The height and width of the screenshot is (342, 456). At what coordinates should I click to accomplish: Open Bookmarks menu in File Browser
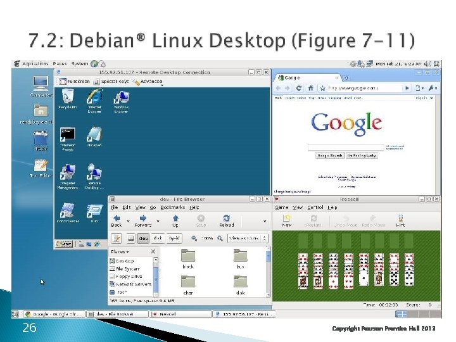click(x=173, y=207)
